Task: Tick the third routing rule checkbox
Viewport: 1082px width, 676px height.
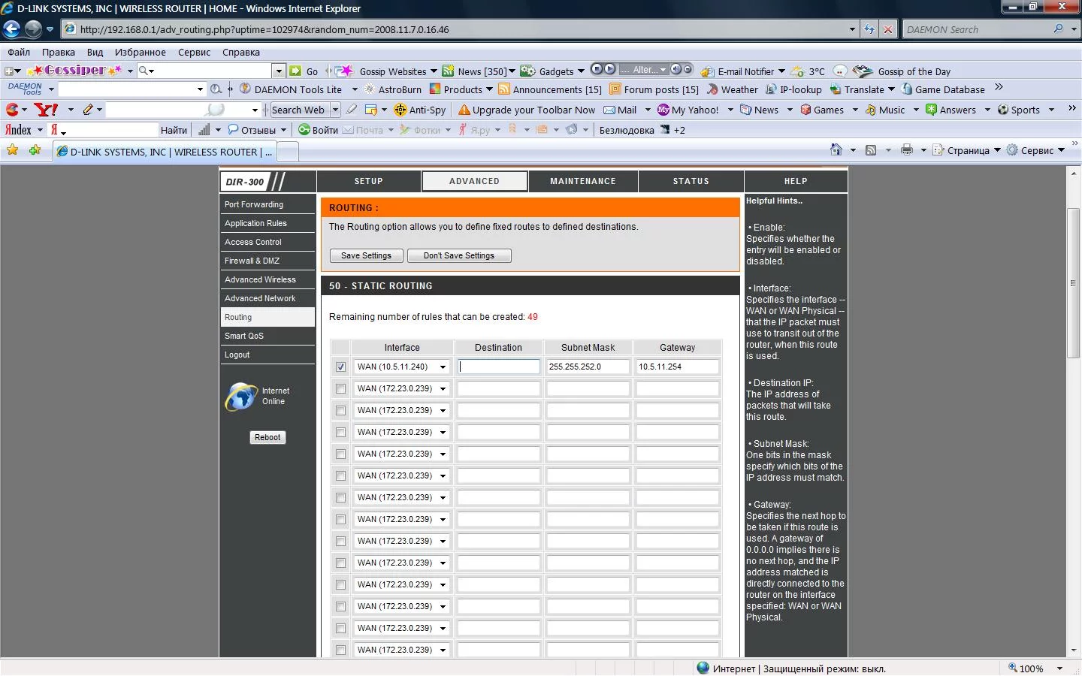Action: click(340, 411)
